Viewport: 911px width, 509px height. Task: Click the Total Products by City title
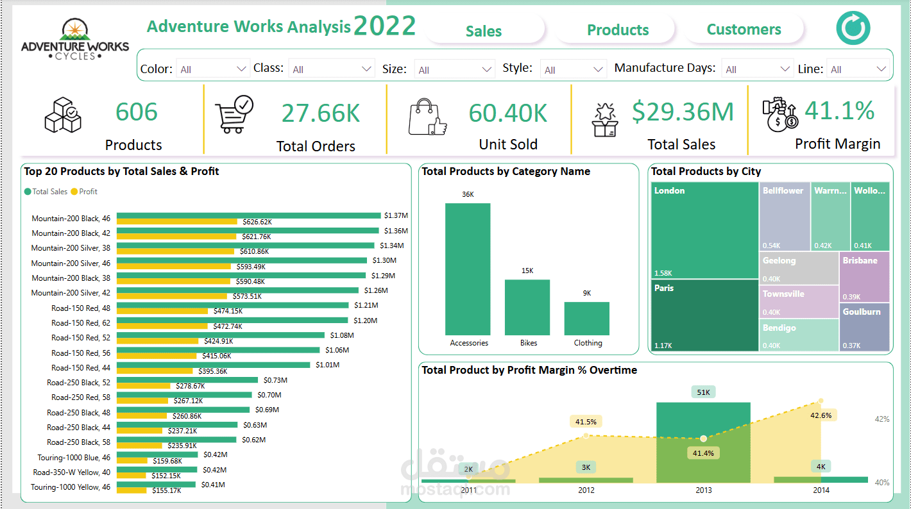(x=706, y=171)
